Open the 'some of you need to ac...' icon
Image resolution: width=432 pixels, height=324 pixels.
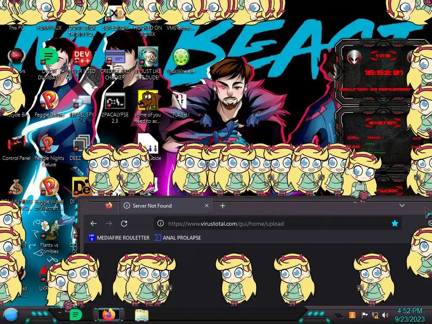(148, 107)
